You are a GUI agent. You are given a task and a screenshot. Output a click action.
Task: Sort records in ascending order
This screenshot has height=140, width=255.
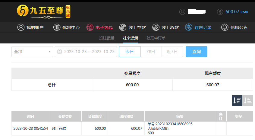point(248,100)
